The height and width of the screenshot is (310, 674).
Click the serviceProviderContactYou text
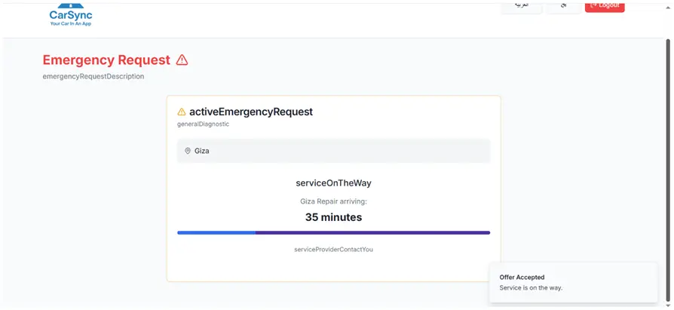[333, 249]
